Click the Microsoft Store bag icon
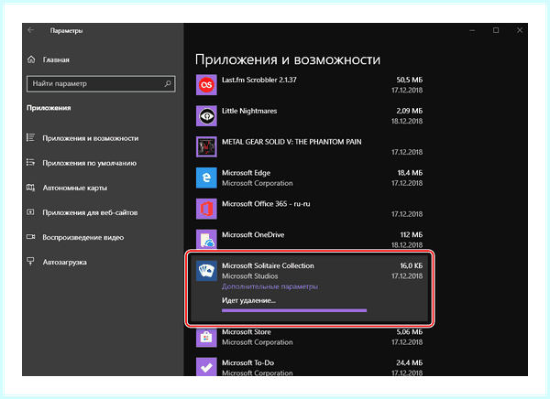Image resolution: width=550 pixels, height=399 pixels. (x=206, y=337)
